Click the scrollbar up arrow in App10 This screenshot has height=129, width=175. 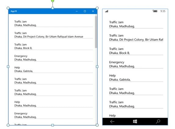click(x=96, y=15)
